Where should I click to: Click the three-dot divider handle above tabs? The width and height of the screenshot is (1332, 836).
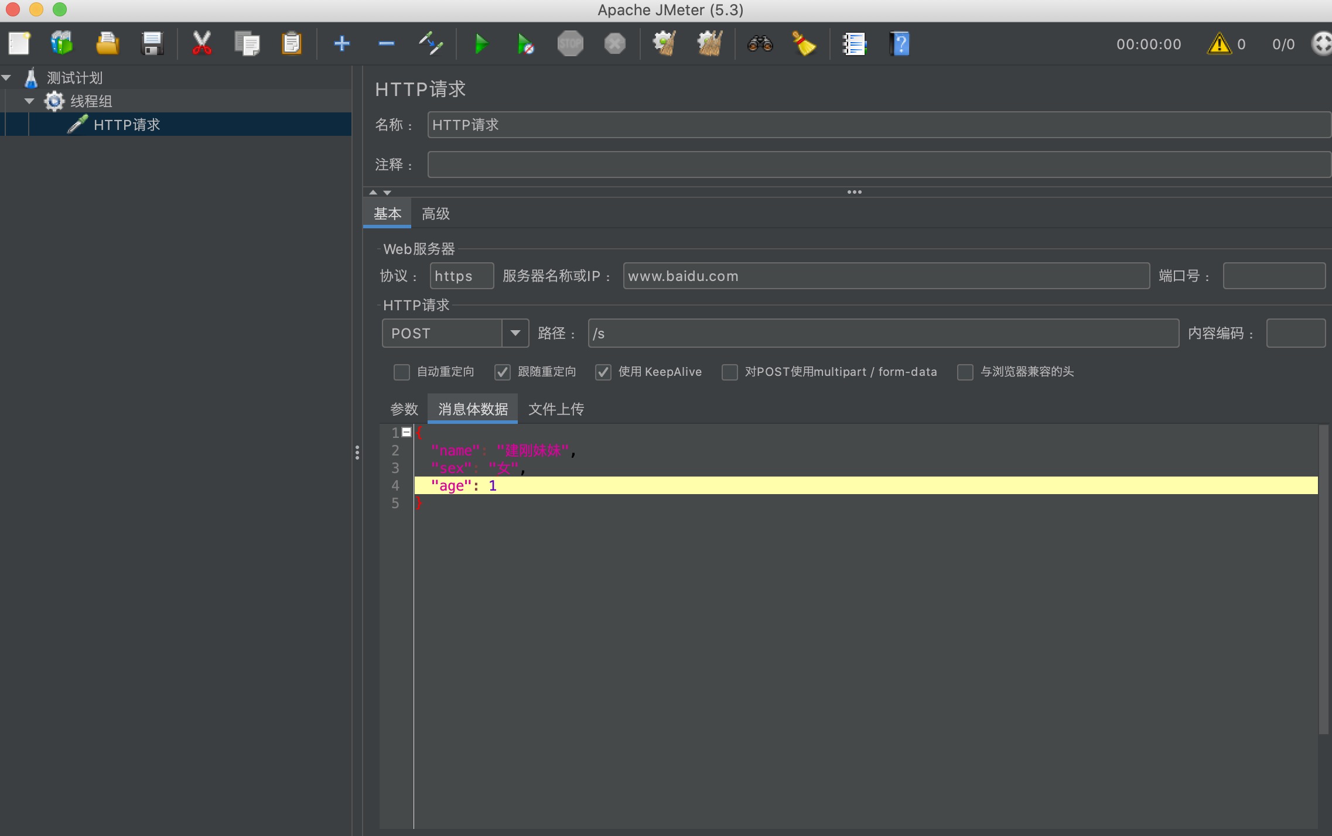pyautogui.click(x=855, y=192)
